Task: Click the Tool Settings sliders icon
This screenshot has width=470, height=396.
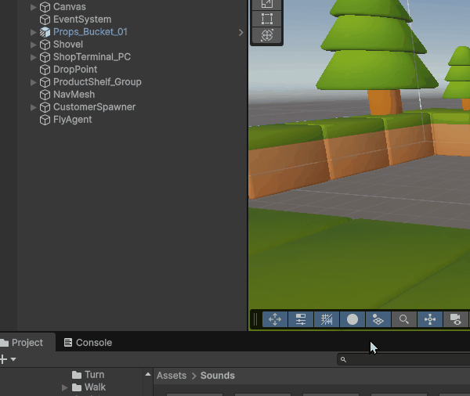Action: point(300,319)
